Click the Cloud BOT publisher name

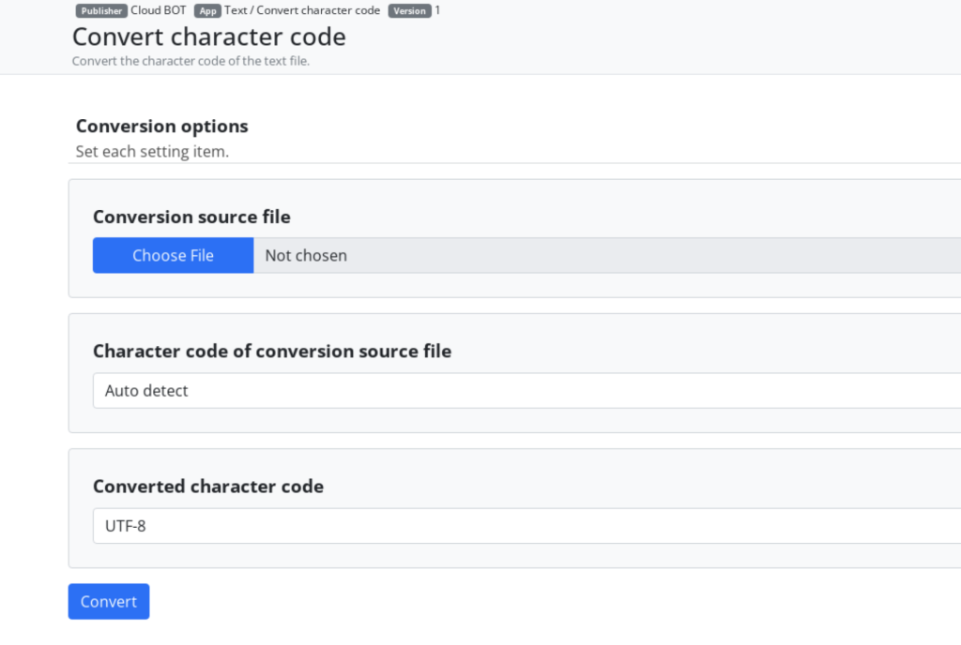tap(158, 10)
